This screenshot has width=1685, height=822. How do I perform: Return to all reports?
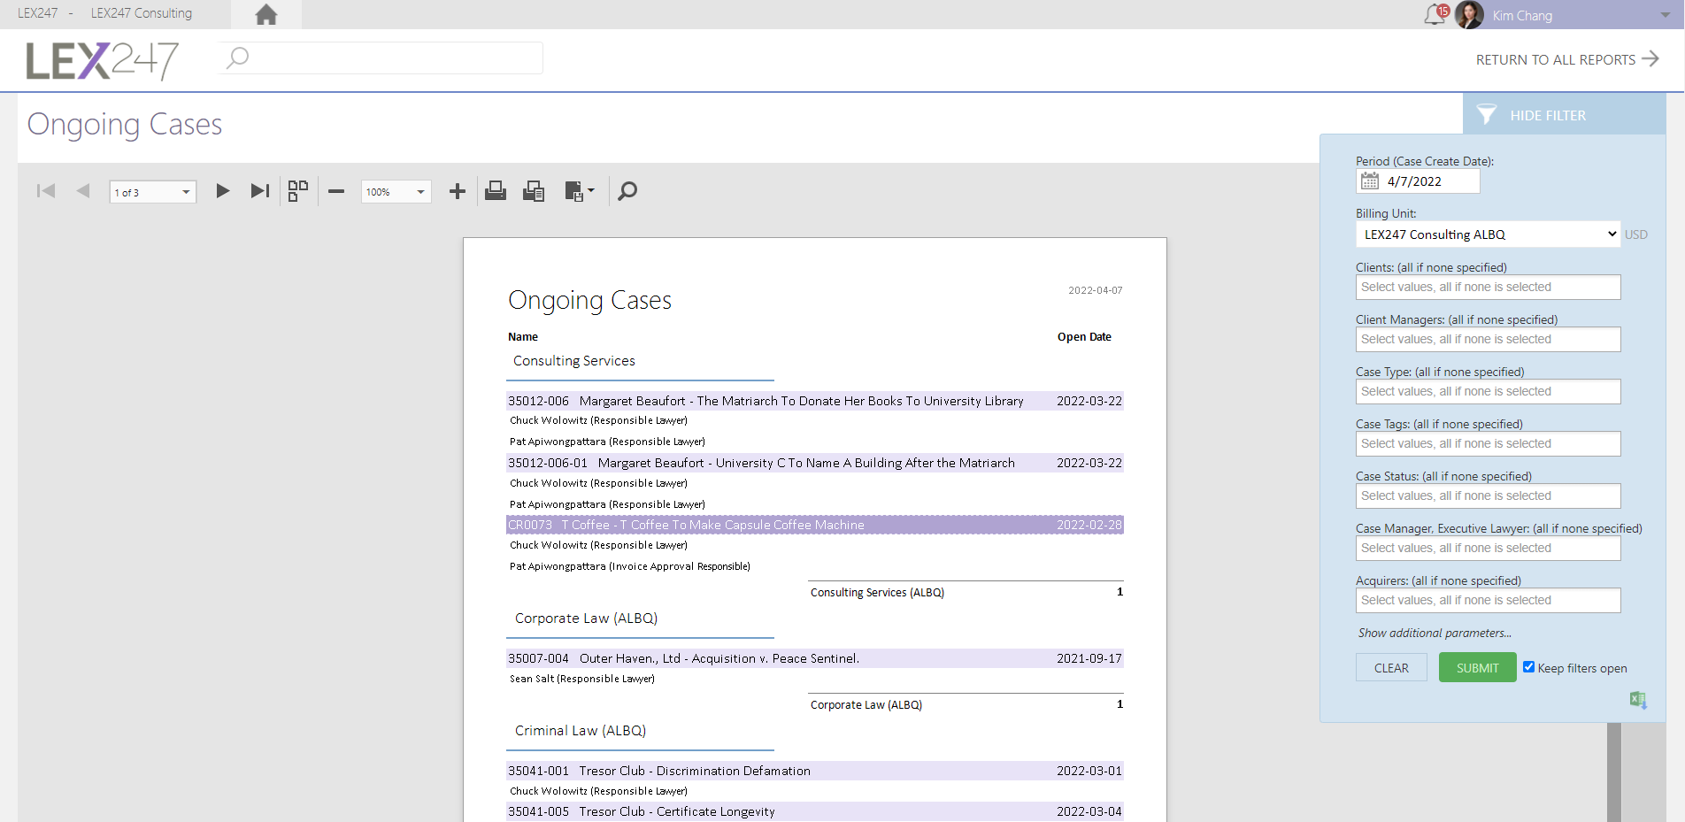click(1566, 59)
